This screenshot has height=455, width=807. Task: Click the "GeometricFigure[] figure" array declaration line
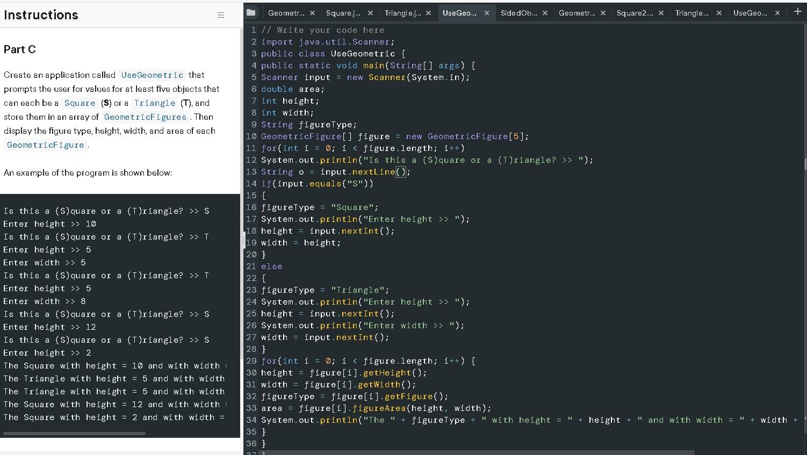(x=395, y=136)
